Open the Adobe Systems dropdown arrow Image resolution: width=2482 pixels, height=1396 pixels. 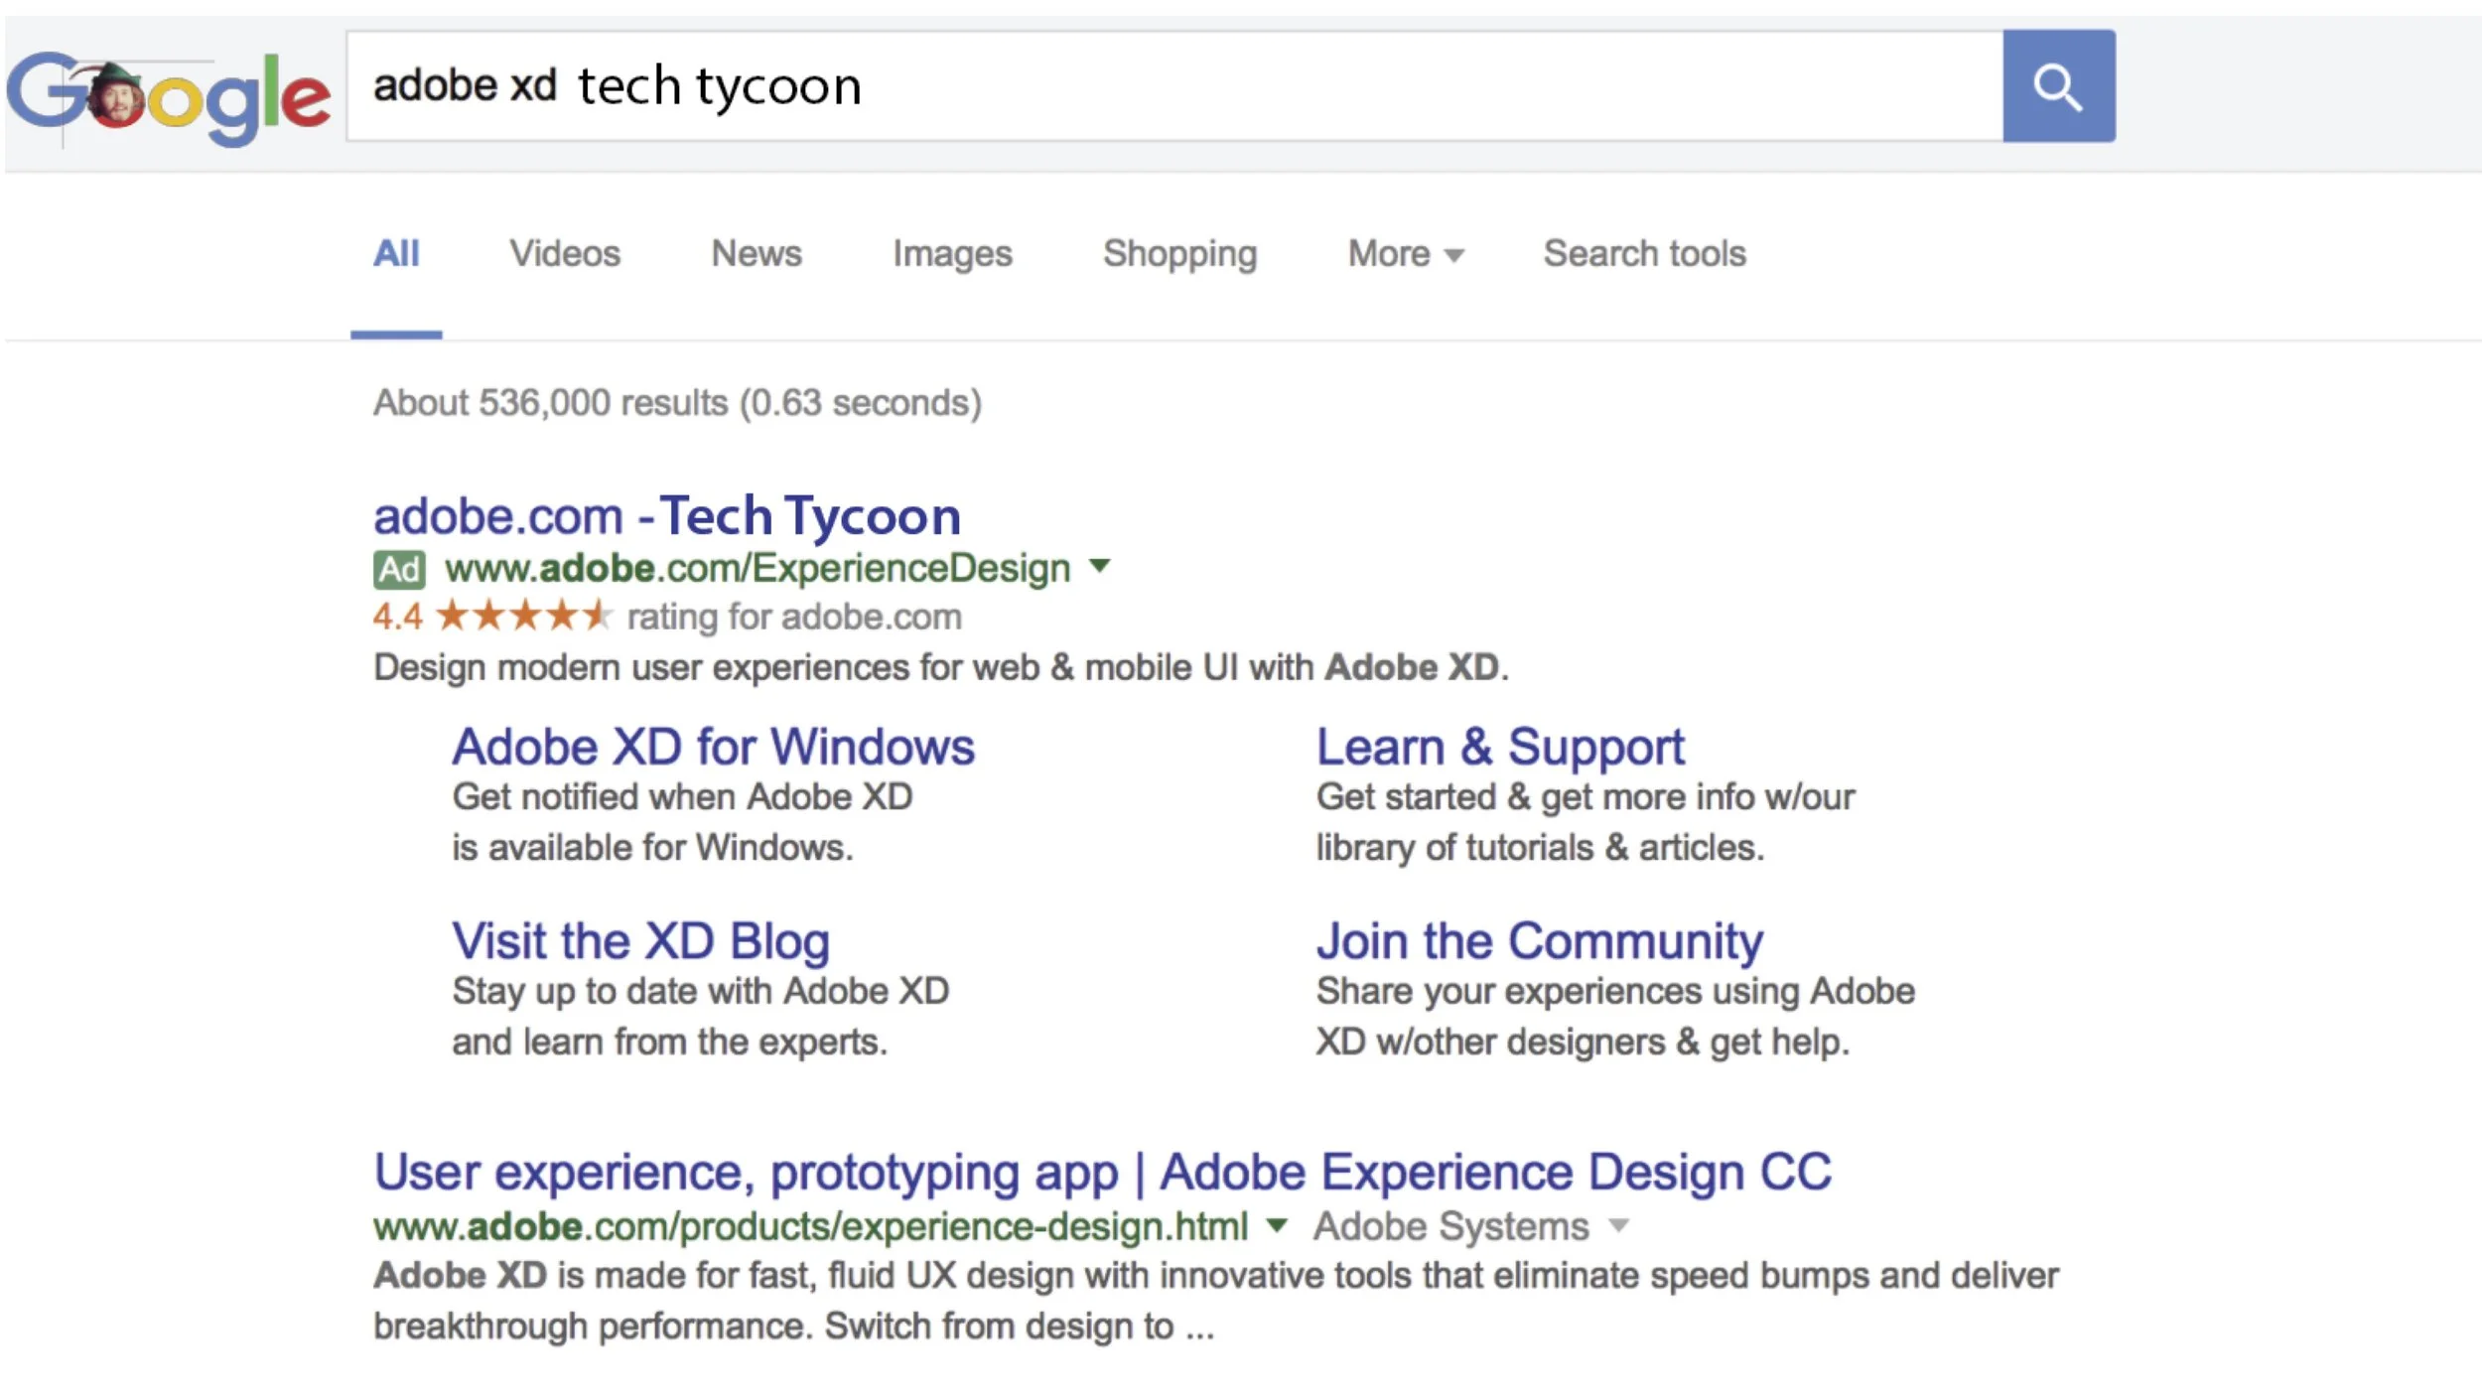click(1619, 1226)
